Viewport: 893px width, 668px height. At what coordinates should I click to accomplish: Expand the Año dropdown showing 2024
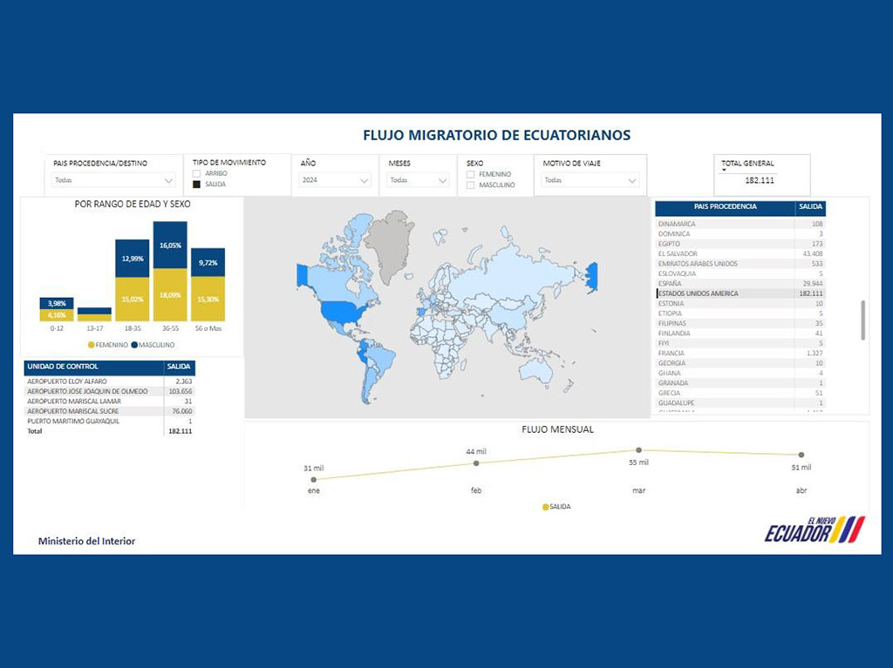(x=335, y=180)
